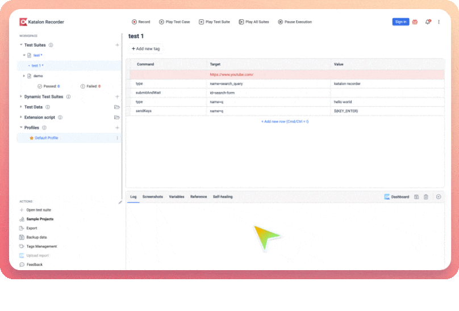
Task: Add a dynamic test suite with plus
Action: (x=117, y=96)
